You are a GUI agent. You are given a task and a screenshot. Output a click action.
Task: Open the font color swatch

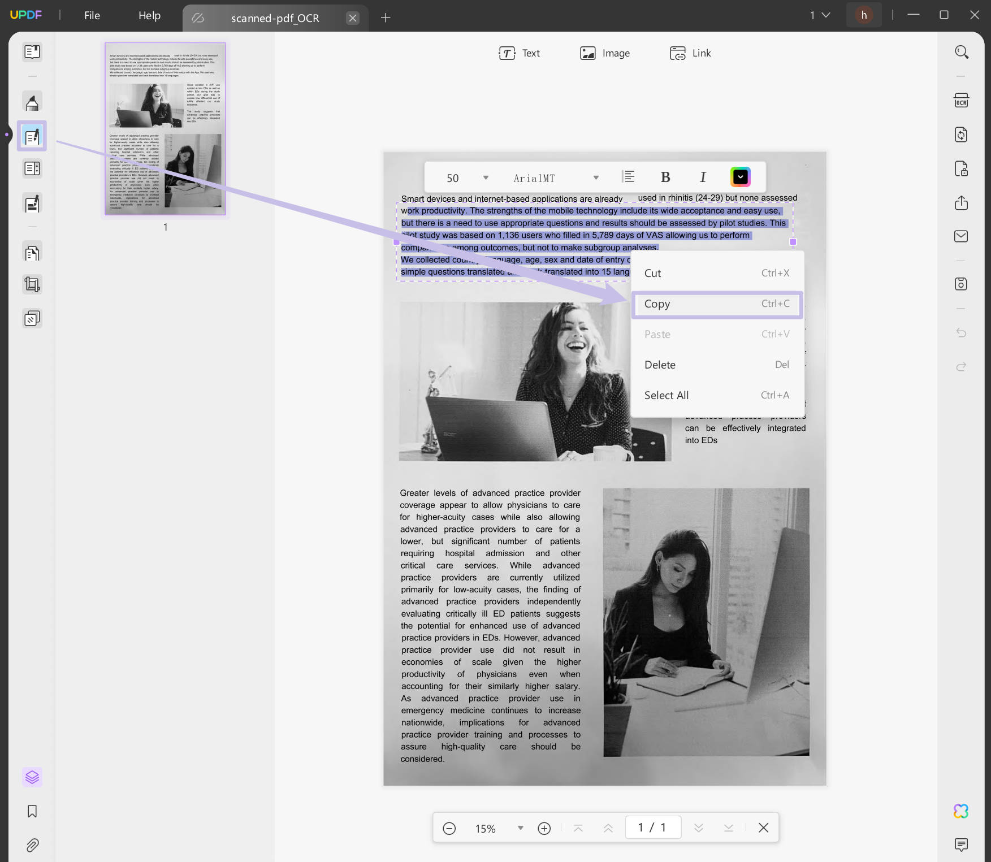[740, 177]
